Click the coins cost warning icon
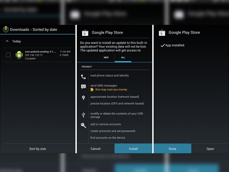229x172 pixels. 92,89
